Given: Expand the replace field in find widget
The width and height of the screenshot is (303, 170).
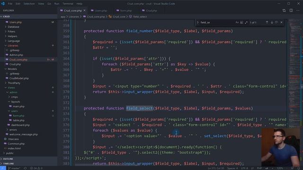Looking at the screenshot, I should point(197,22).
